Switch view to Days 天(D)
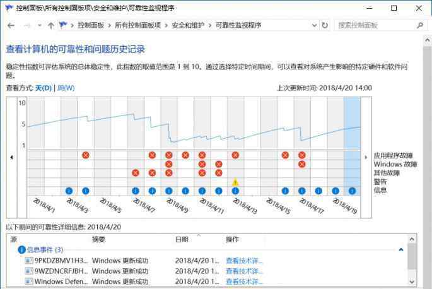This screenshot has width=432, height=289. click(x=44, y=88)
